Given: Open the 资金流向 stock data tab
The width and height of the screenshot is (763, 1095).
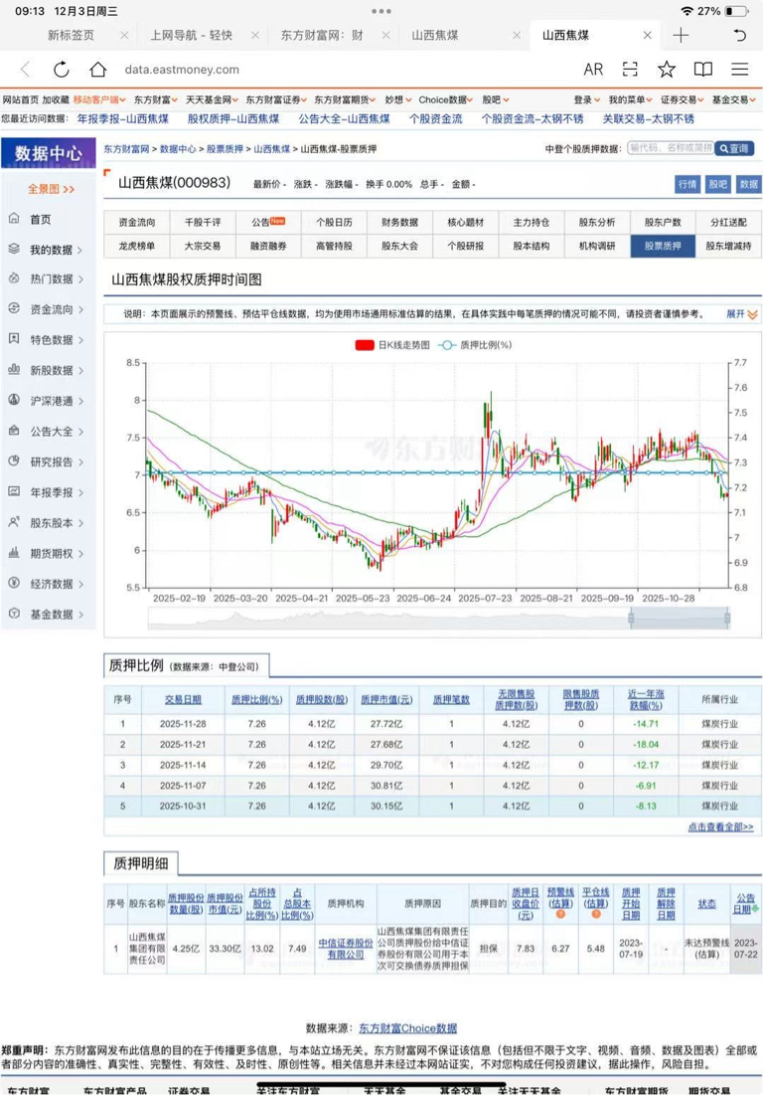Looking at the screenshot, I should tap(137, 222).
